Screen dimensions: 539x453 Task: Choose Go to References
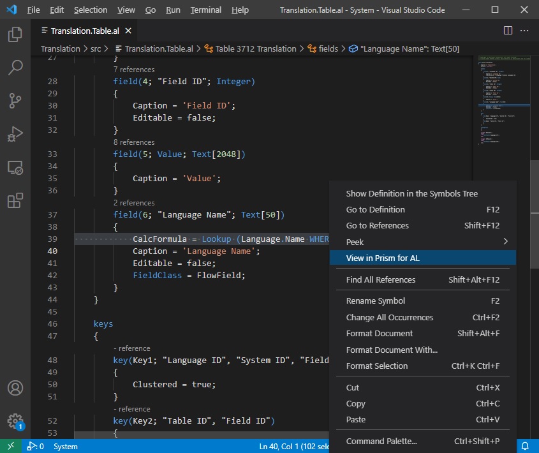(x=423, y=226)
